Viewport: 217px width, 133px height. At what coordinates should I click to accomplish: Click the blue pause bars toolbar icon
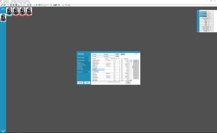pos(59,5)
